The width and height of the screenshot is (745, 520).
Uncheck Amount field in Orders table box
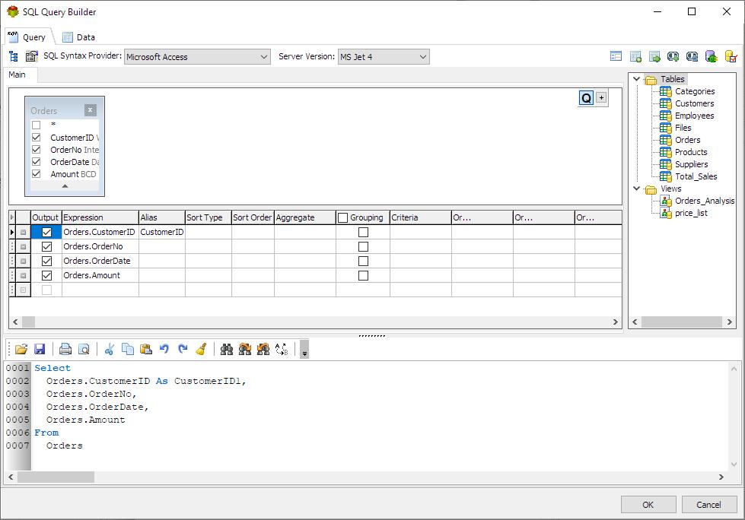[x=36, y=173]
